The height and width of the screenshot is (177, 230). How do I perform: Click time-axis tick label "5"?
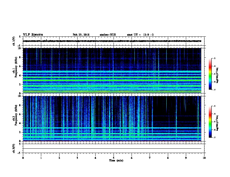[114, 158]
